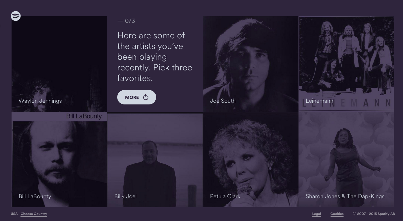
Task: Open the Cookies footer link
Action: [x=337, y=214]
